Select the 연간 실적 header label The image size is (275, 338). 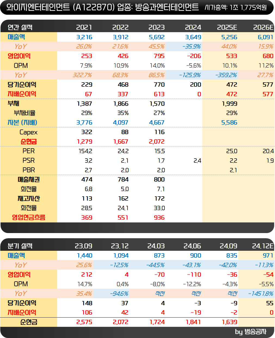(x=20, y=27)
